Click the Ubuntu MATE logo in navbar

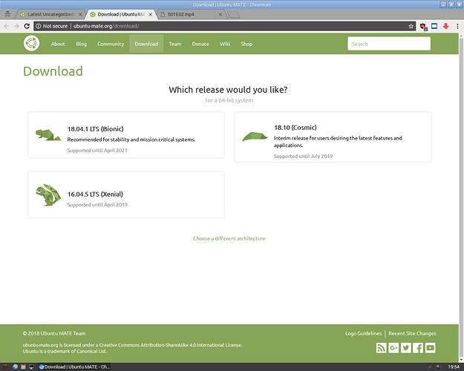(31, 43)
